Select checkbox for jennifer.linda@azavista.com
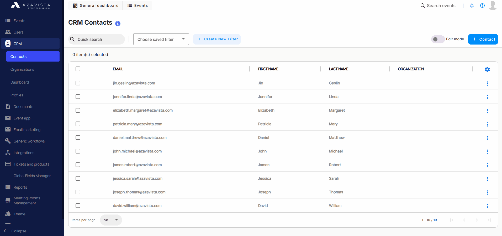 click(78, 97)
